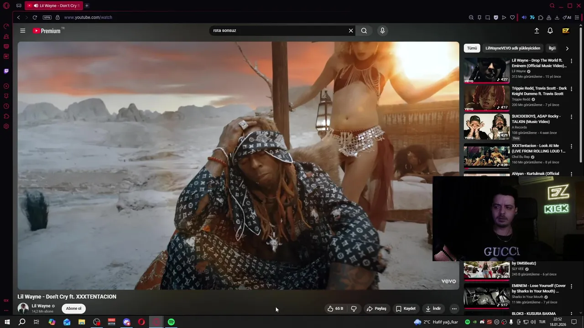Clear the search box with X
Screen dimensions: 584x328
click(351, 31)
